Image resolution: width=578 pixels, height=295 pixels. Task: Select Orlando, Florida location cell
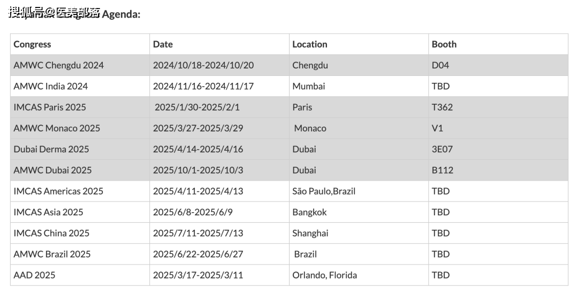pyautogui.click(x=359, y=275)
